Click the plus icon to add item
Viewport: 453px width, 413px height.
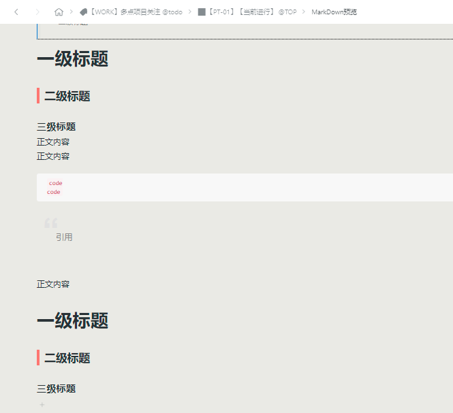click(x=42, y=405)
